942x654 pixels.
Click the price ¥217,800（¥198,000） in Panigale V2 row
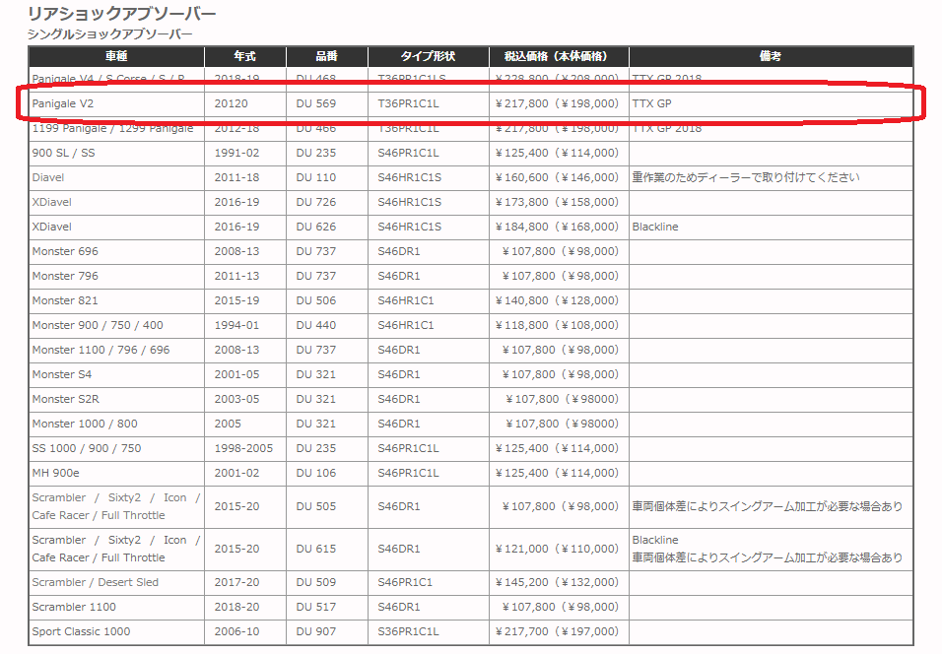point(557,103)
